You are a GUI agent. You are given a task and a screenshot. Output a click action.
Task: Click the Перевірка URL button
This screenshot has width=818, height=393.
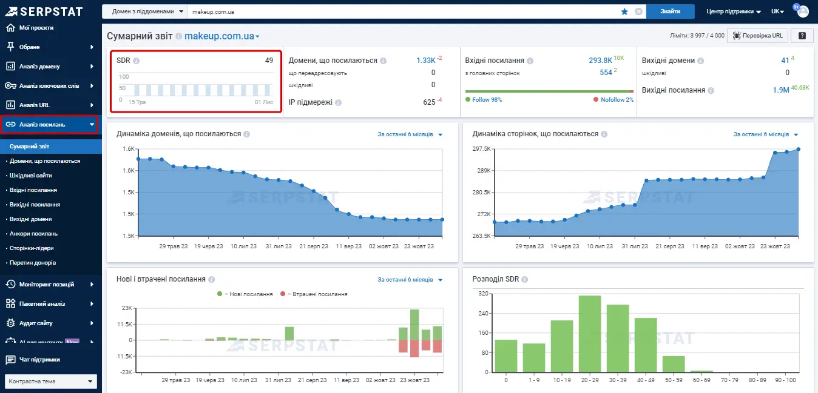[x=757, y=36]
